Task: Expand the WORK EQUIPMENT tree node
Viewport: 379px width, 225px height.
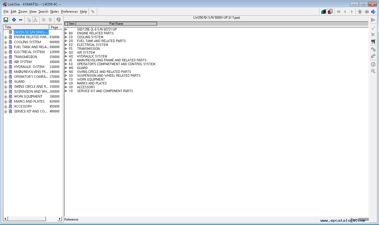Action: click(6, 97)
